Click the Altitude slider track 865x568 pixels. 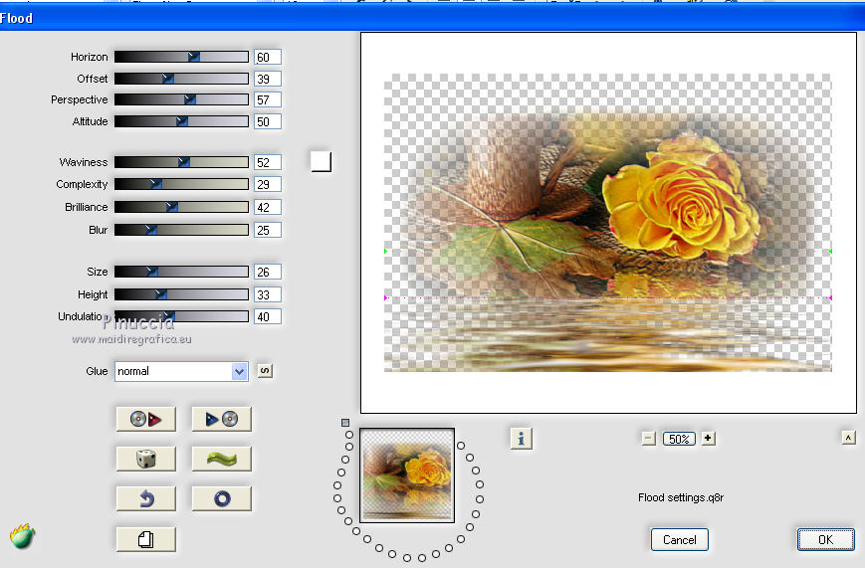pyautogui.click(x=181, y=121)
